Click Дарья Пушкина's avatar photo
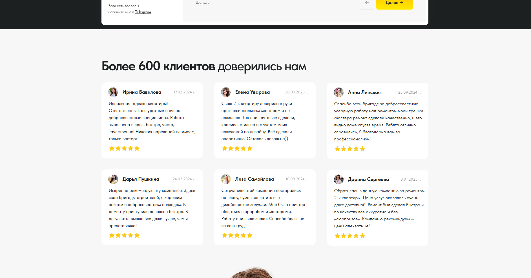The height and width of the screenshot is (278, 531). pyautogui.click(x=113, y=179)
